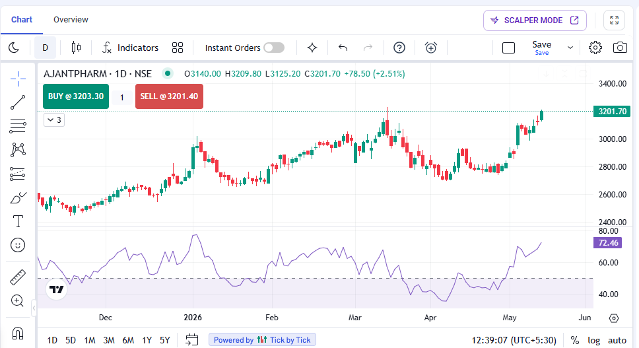Open Indicators menu

[x=131, y=48]
